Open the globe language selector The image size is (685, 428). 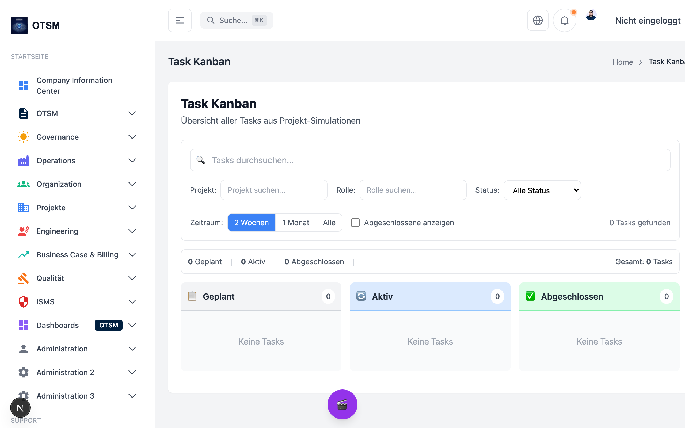pyautogui.click(x=538, y=20)
